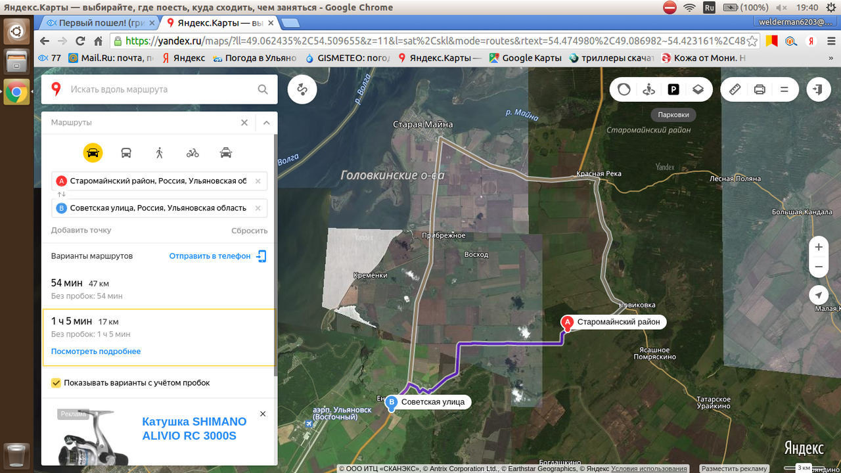Open the Катушка SHIMANO ALIVIO ad link
This screenshot has width=841, height=473.
194,429
